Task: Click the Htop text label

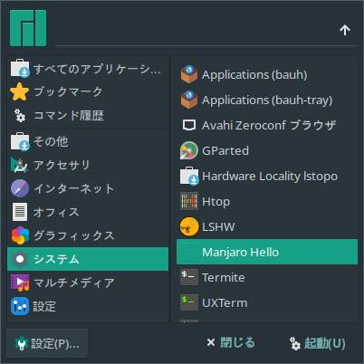Action: click(216, 202)
